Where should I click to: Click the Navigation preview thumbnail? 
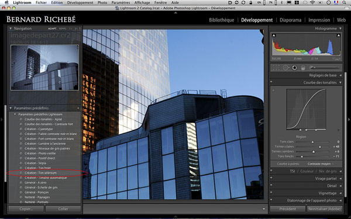pos(45,68)
